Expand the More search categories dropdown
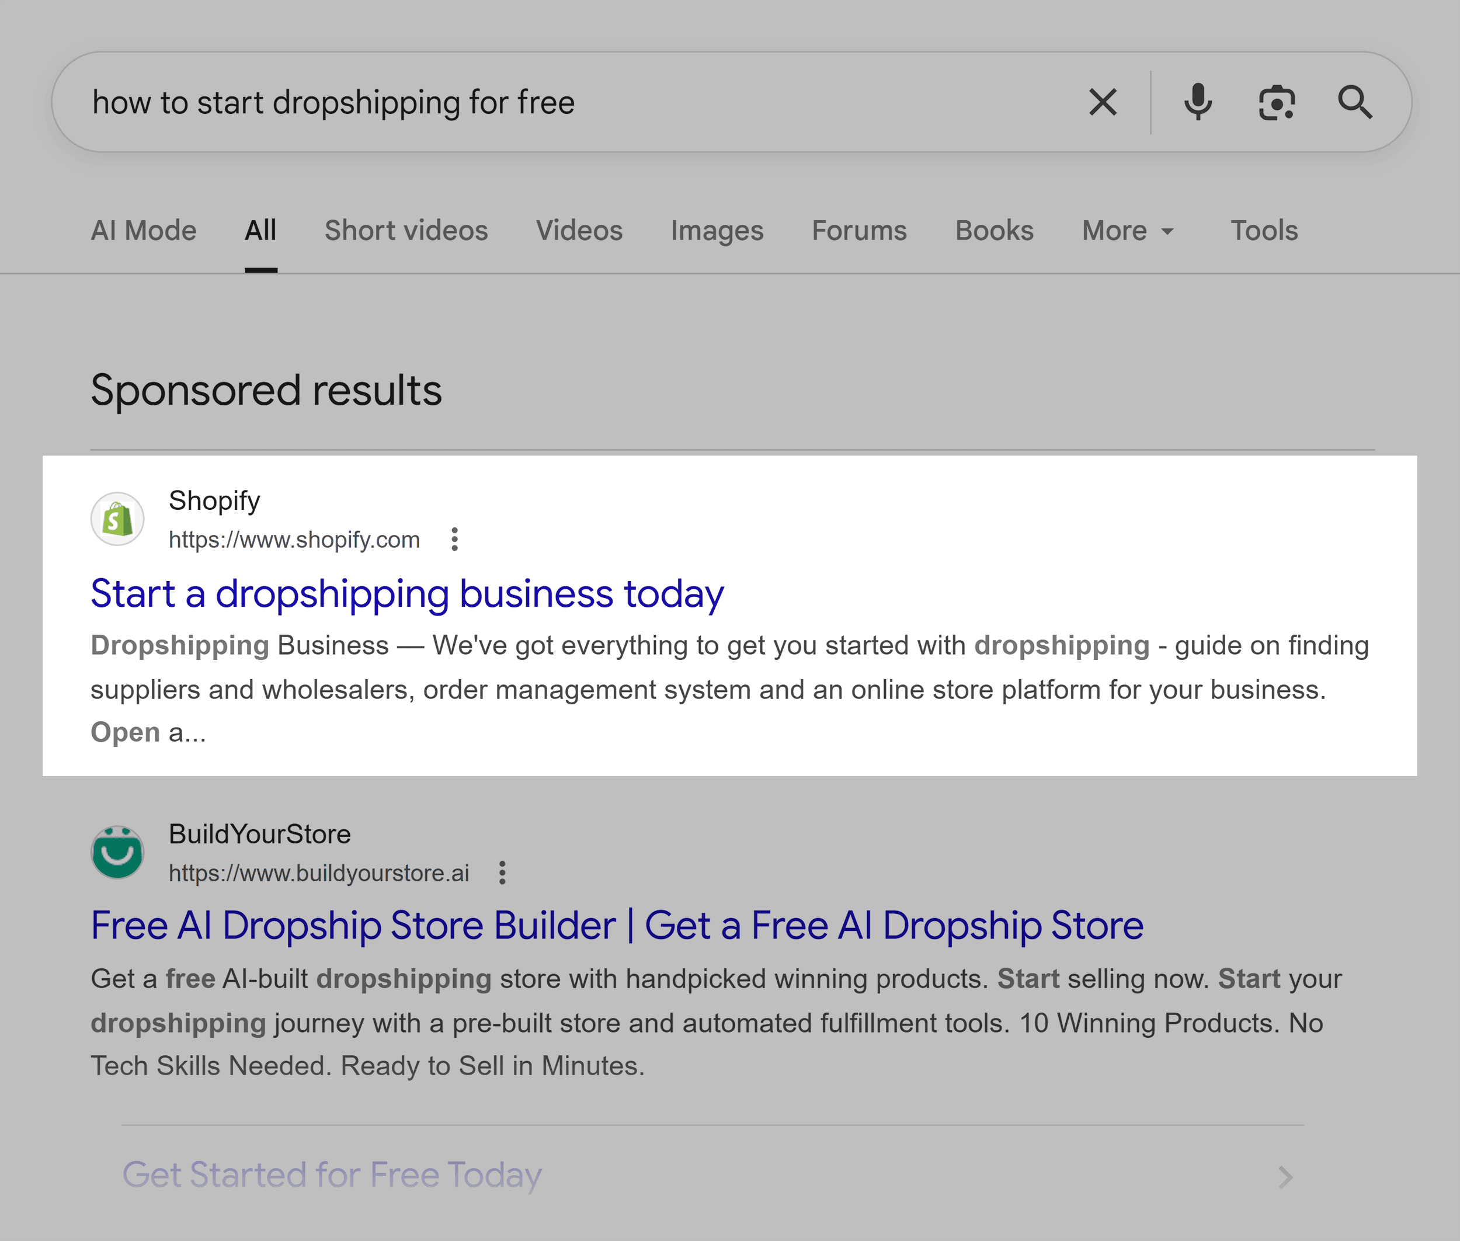Image resolution: width=1460 pixels, height=1241 pixels. 1126,230
